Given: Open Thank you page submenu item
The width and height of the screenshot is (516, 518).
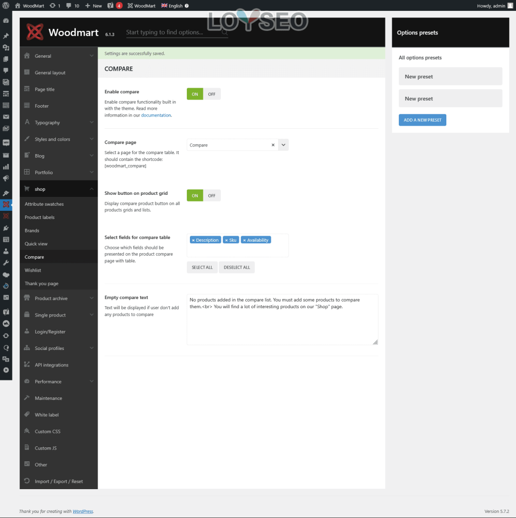Looking at the screenshot, I should pos(58,283).
